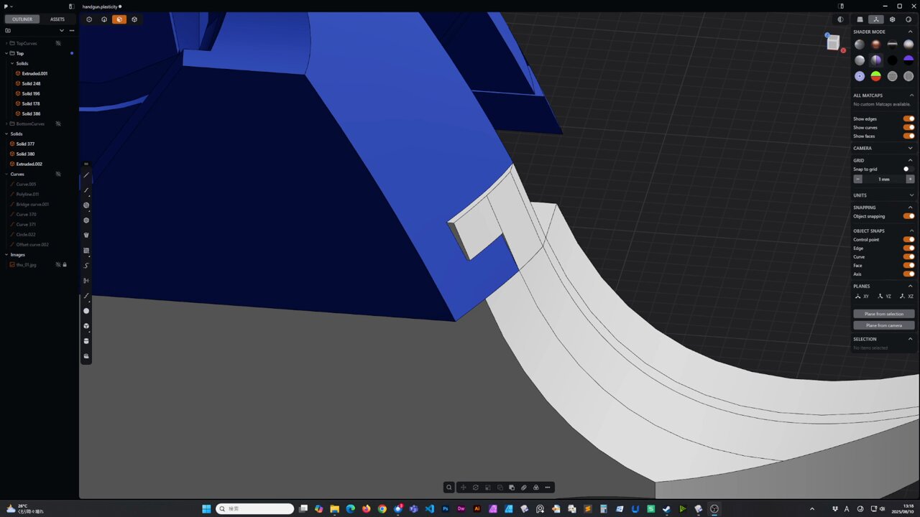920x517 pixels.
Task: Open Windows Start menu
Action: (207, 508)
